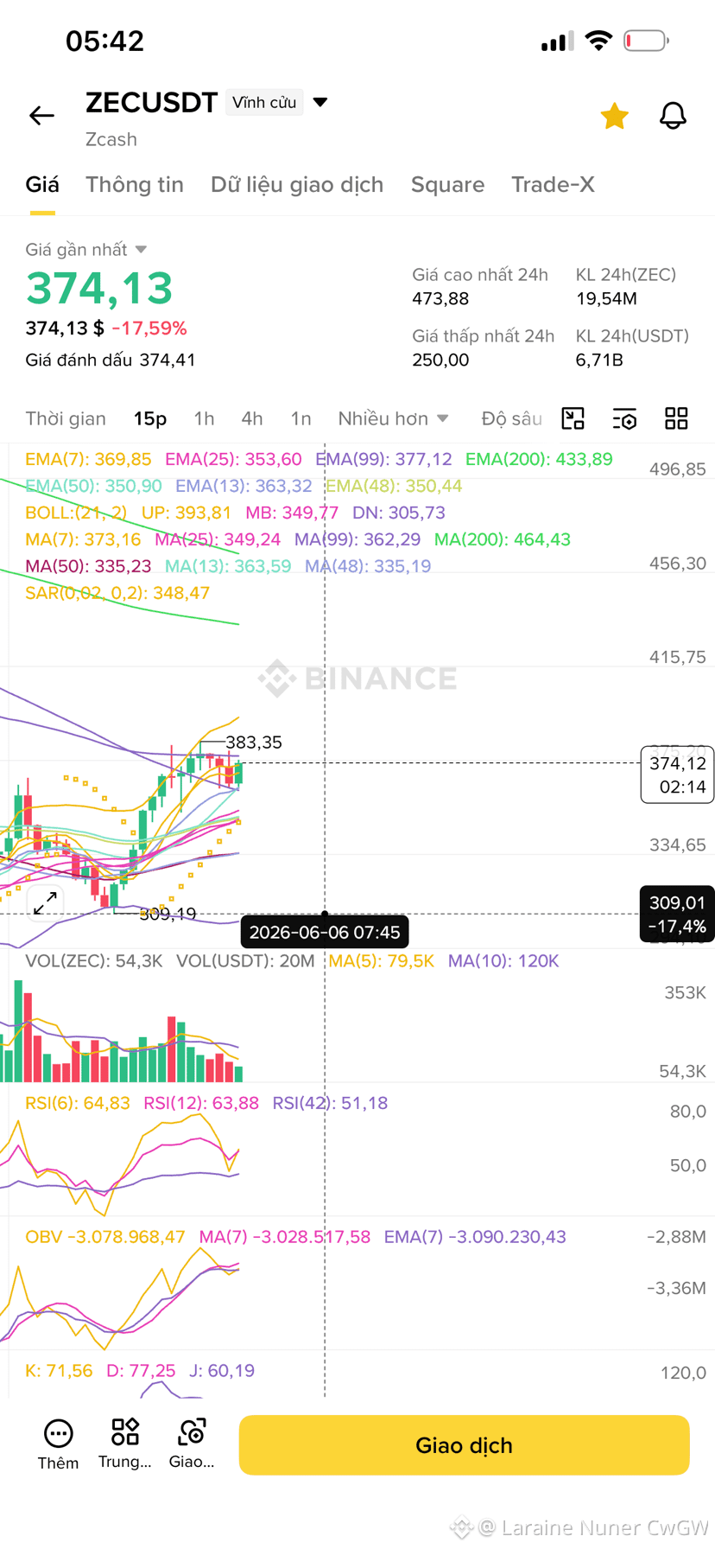Tap the SAR(0,02, 0,2): 348,47 label

click(117, 593)
